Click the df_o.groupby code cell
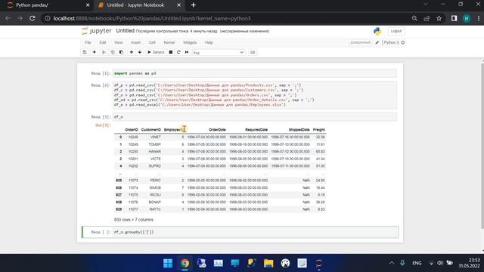Image resolution: width=484 pixels, height=272 pixels. pyautogui.click(x=255, y=232)
